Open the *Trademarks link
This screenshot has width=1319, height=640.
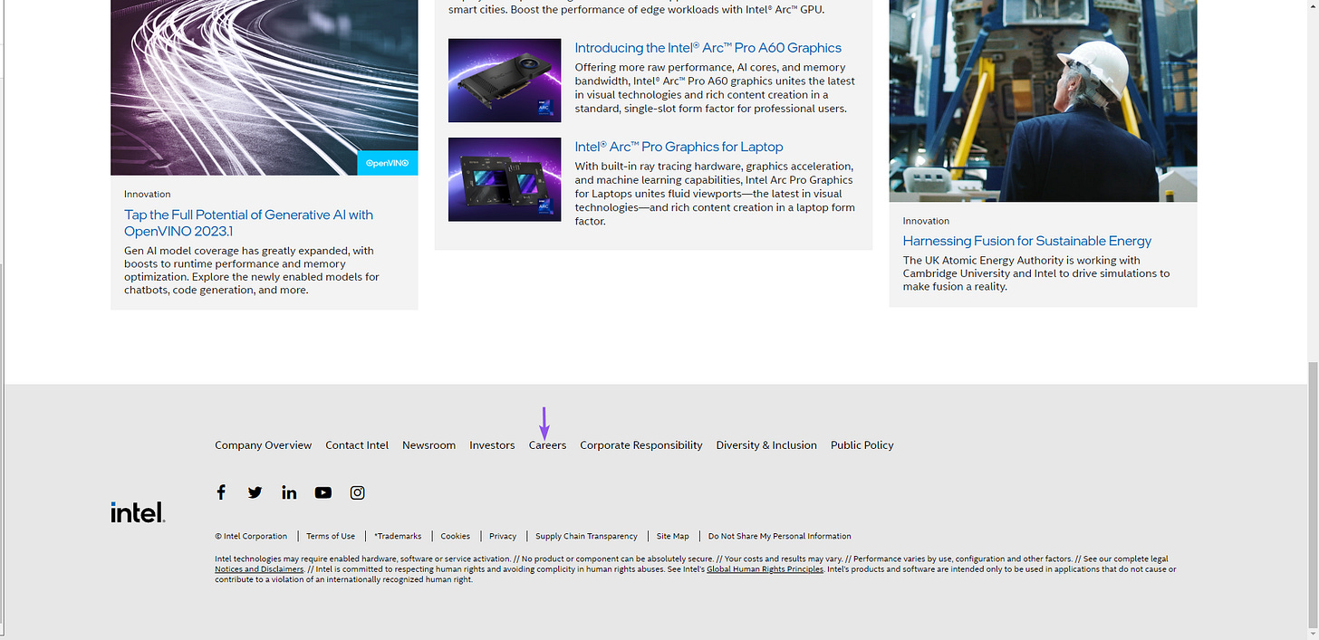pos(398,536)
